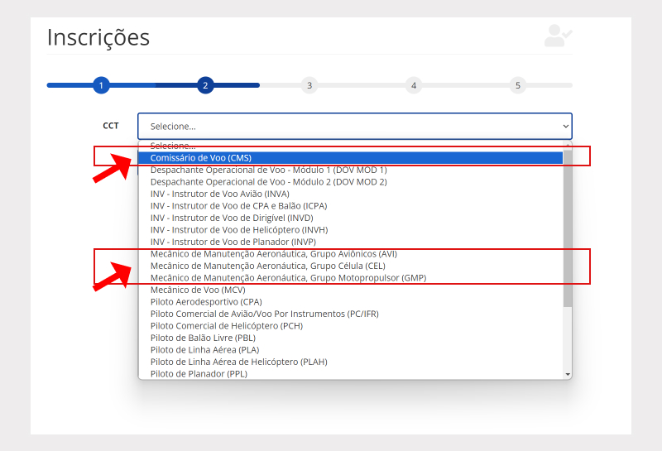
Task: Click step 2 in progress indicator
Action: pos(205,84)
